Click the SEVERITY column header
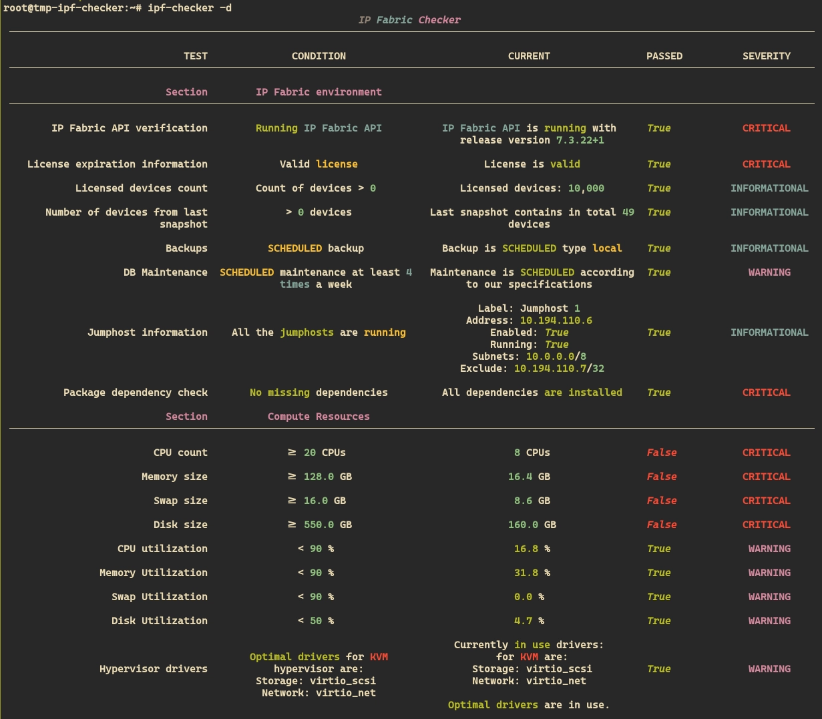 (x=766, y=56)
